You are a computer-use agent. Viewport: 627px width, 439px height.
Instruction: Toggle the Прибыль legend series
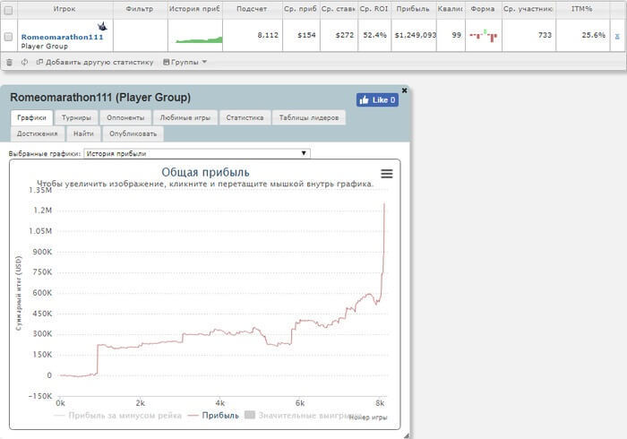[213, 416]
